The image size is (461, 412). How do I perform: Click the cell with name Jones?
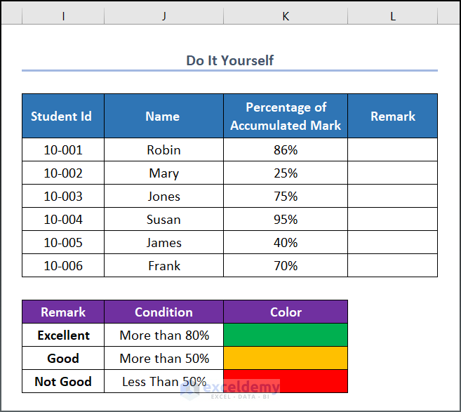click(x=163, y=196)
